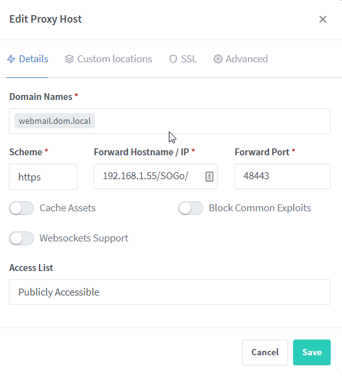Click the Forward Port field 48443
Viewport: 342px width, 376px height.
(282, 177)
